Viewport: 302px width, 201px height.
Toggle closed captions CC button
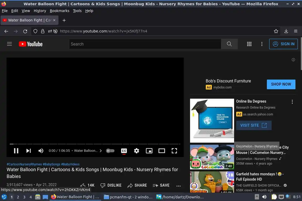(x=124, y=151)
